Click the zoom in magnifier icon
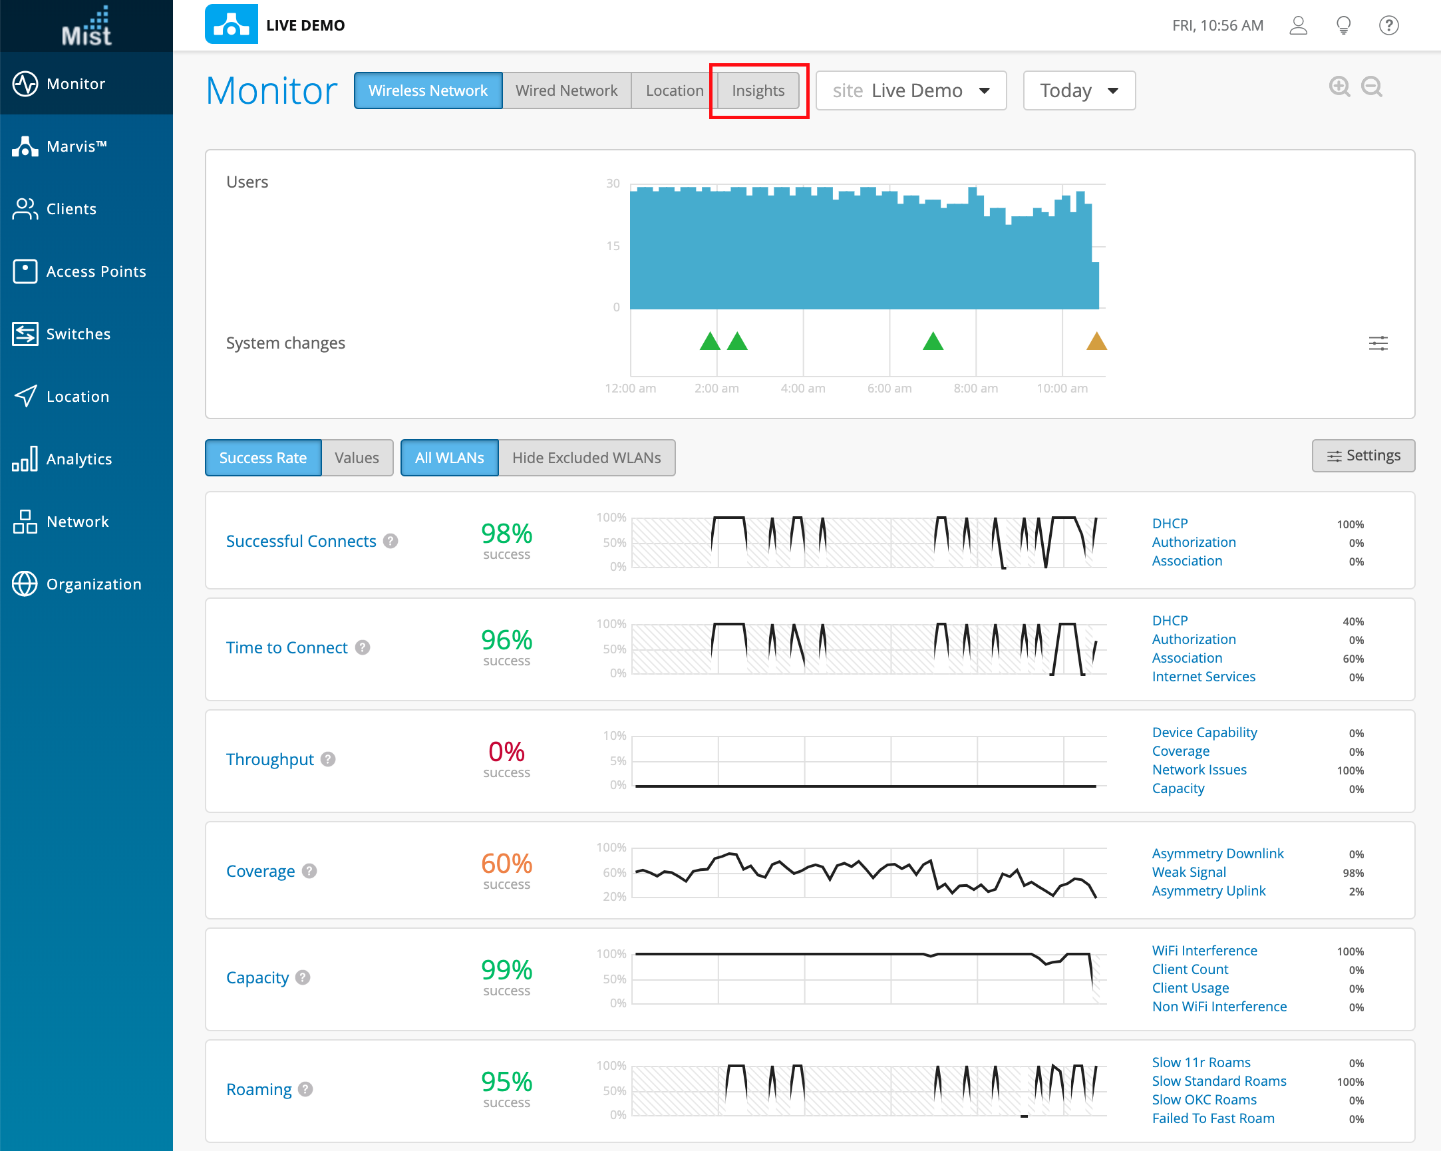The image size is (1441, 1151). click(x=1339, y=87)
